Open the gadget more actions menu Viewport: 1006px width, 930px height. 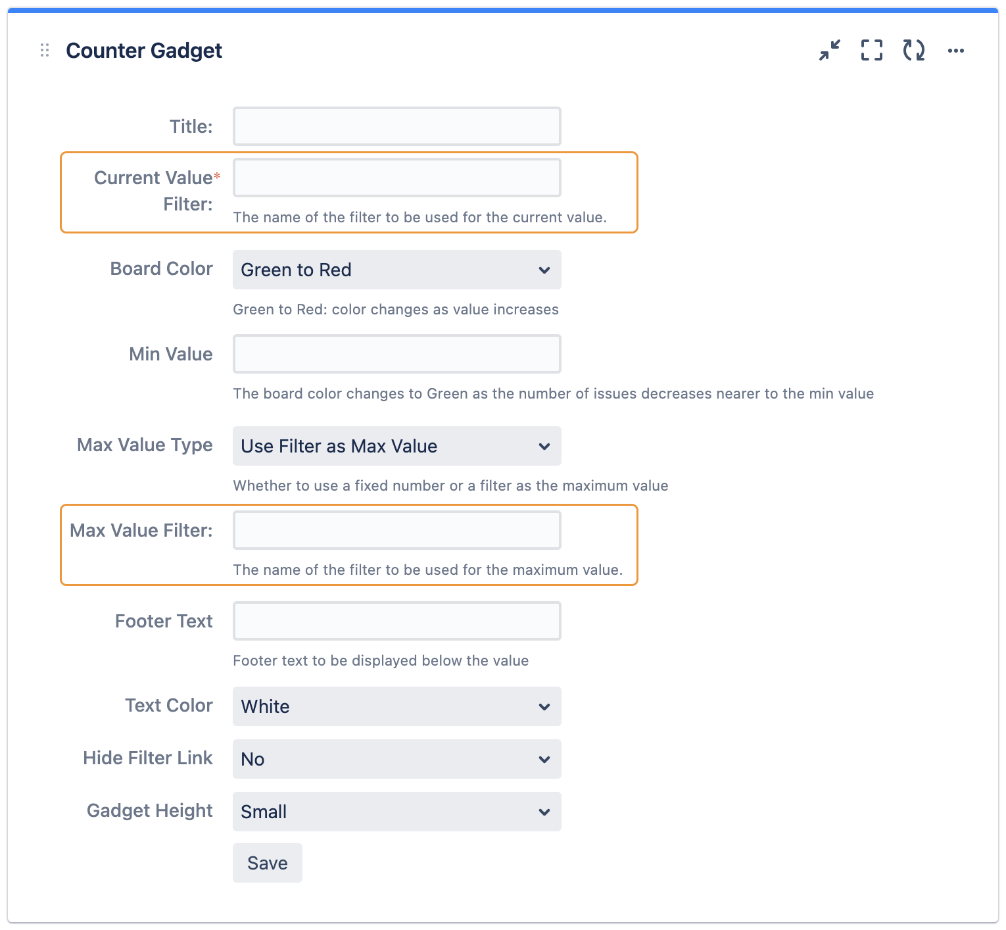click(956, 51)
